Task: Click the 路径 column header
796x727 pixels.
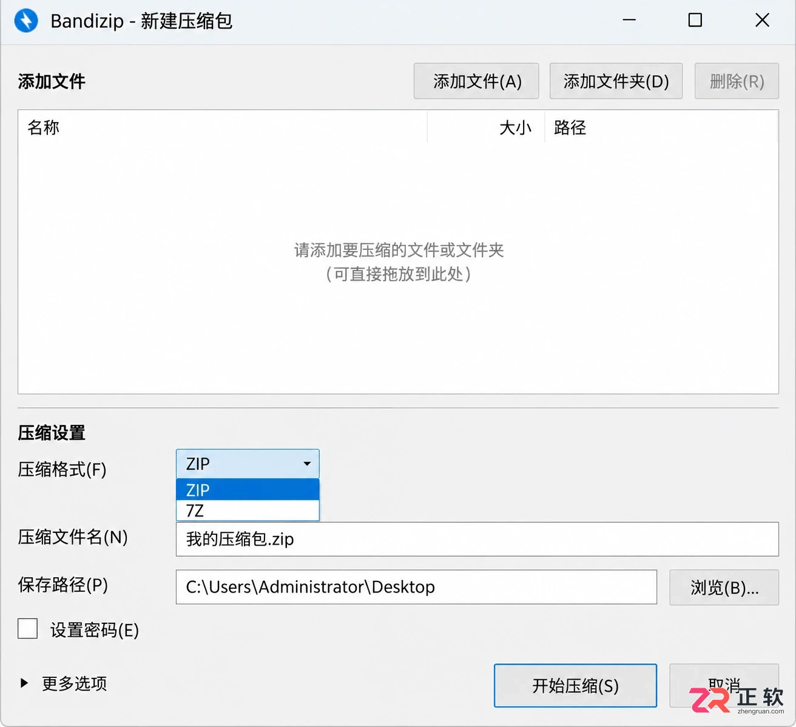Action: click(661, 127)
